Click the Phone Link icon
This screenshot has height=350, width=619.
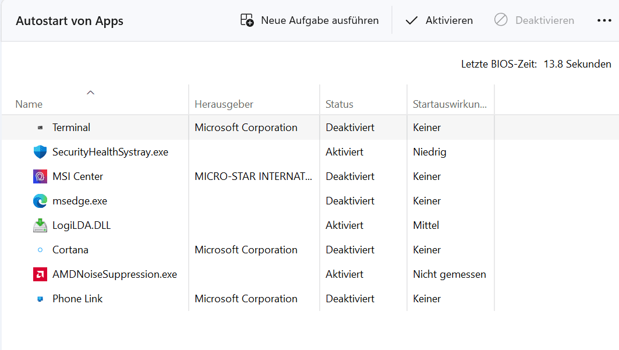pyautogui.click(x=40, y=299)
